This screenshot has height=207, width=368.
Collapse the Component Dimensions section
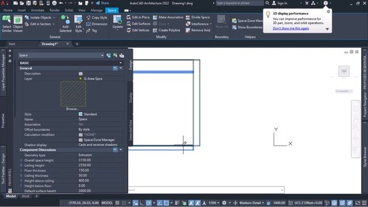[x=121, y=149]
